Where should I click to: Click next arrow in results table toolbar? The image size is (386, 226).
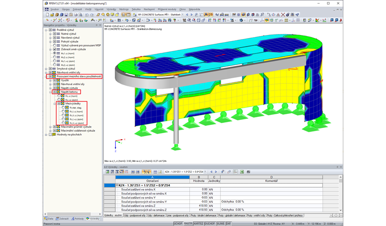[216, 172]
